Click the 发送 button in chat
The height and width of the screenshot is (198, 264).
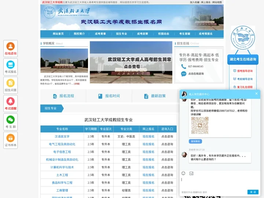click(253, 192)
